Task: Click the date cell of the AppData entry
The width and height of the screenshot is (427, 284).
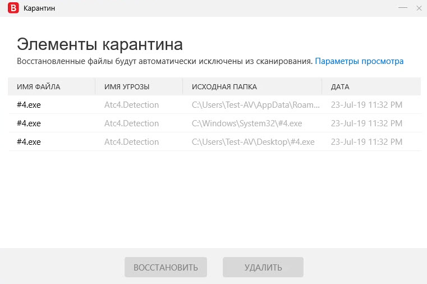Action: pyautogui.click(x=366, y=105)
